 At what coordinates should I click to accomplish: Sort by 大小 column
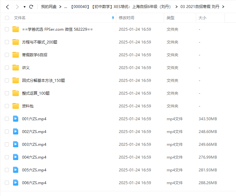coord(202,18)
